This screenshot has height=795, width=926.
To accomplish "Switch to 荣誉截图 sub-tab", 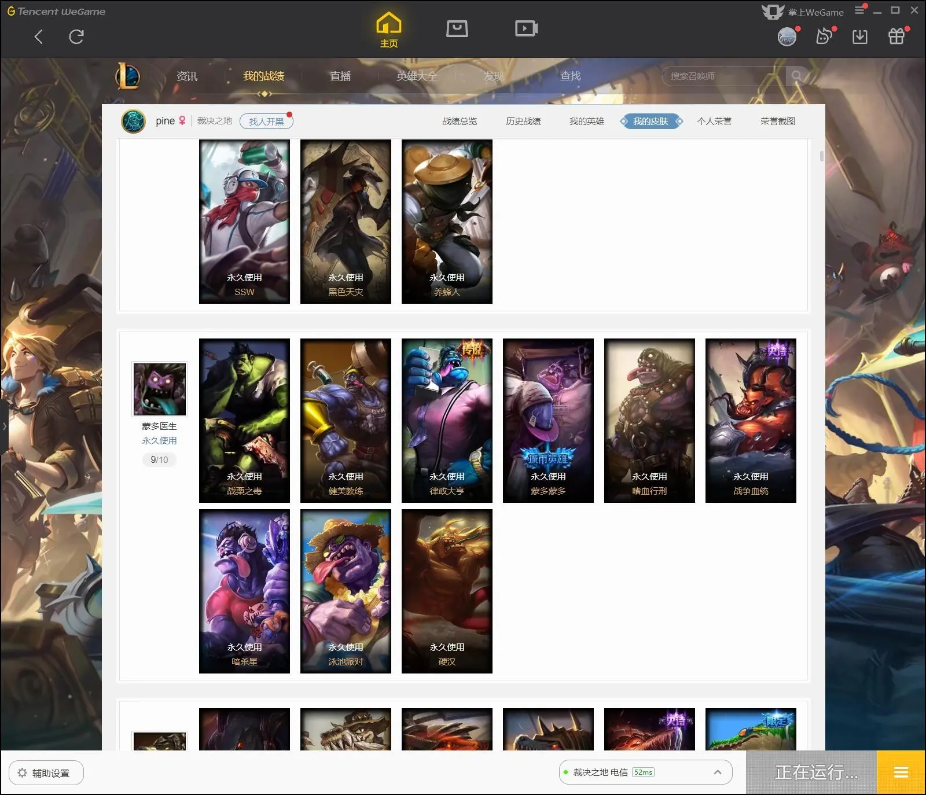I will point(778,122).
